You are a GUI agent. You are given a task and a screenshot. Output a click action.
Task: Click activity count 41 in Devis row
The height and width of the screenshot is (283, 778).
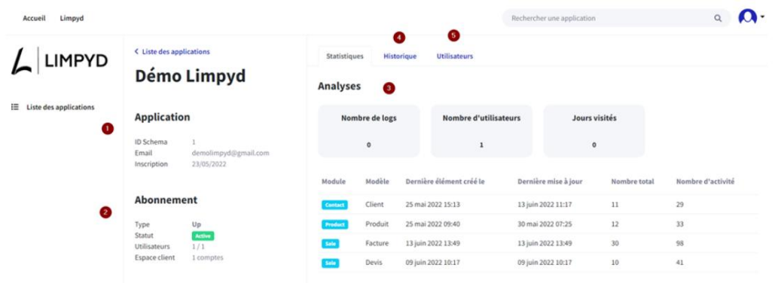pos(680,263)
